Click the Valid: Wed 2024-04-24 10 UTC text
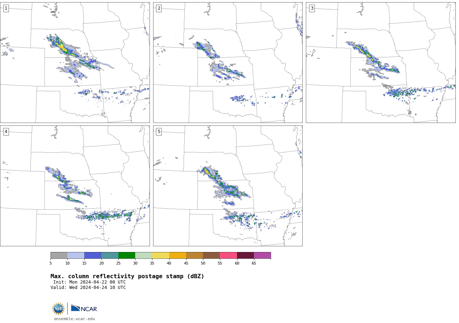The width and height of the screenshot is (459, 323). [x=88, y=288]
